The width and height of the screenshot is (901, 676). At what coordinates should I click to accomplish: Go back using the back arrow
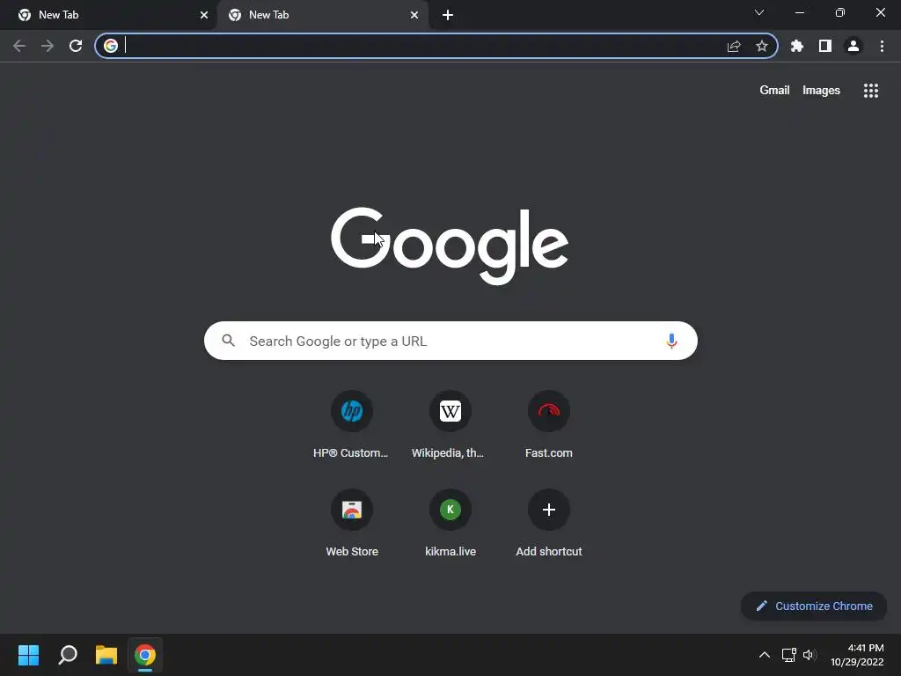point(19,46)
